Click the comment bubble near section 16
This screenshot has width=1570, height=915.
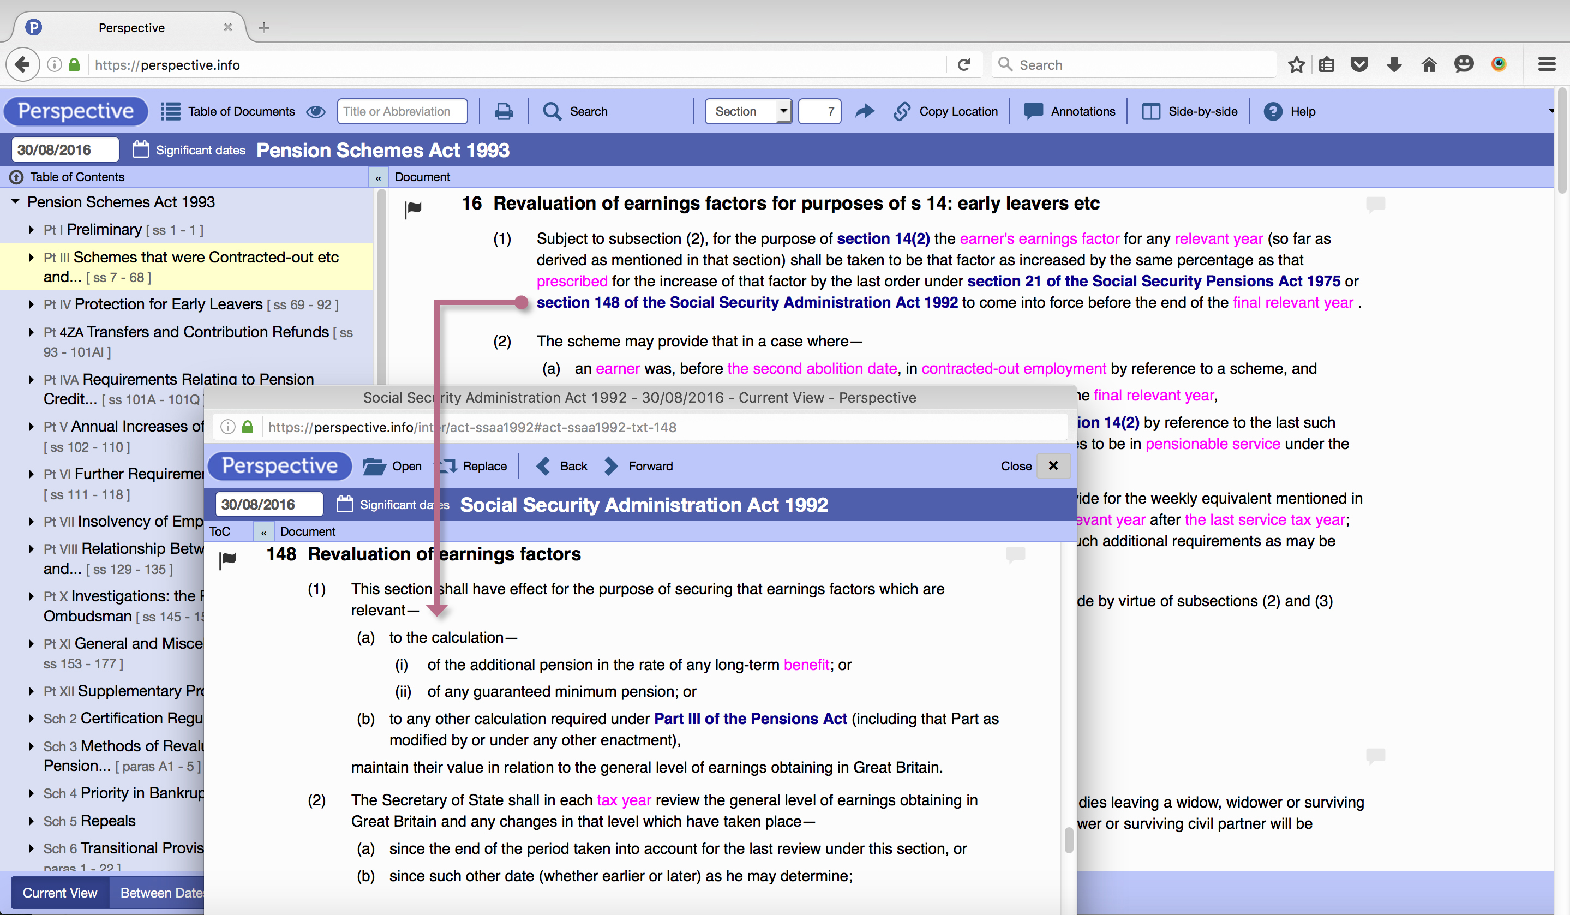pos(1376,204)
